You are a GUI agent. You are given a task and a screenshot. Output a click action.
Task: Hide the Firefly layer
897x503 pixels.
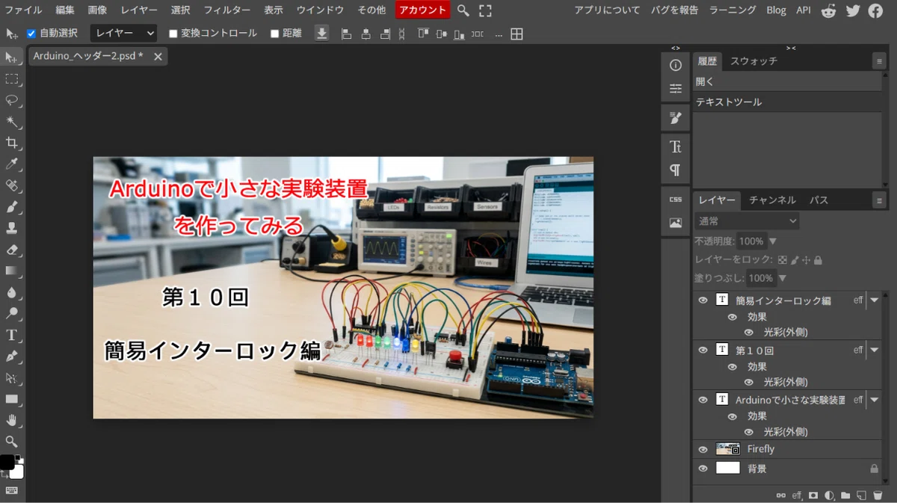coord(703,449)
